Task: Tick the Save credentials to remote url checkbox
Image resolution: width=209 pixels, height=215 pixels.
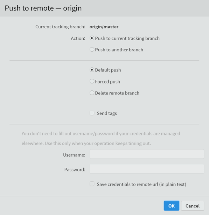Action: tap(92, 184)
